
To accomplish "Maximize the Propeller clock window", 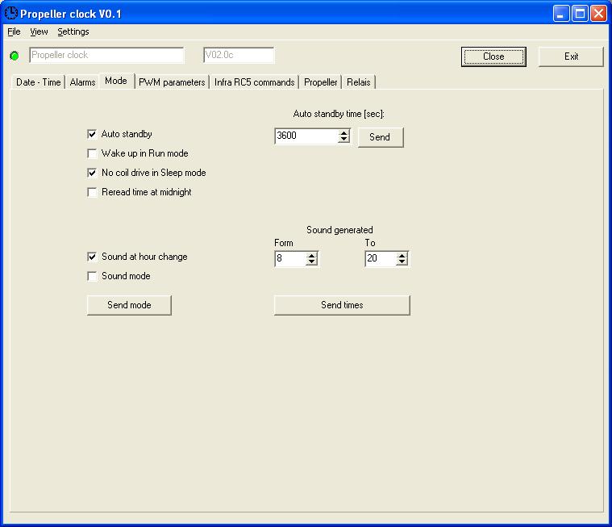I will (x=580, y=14).
